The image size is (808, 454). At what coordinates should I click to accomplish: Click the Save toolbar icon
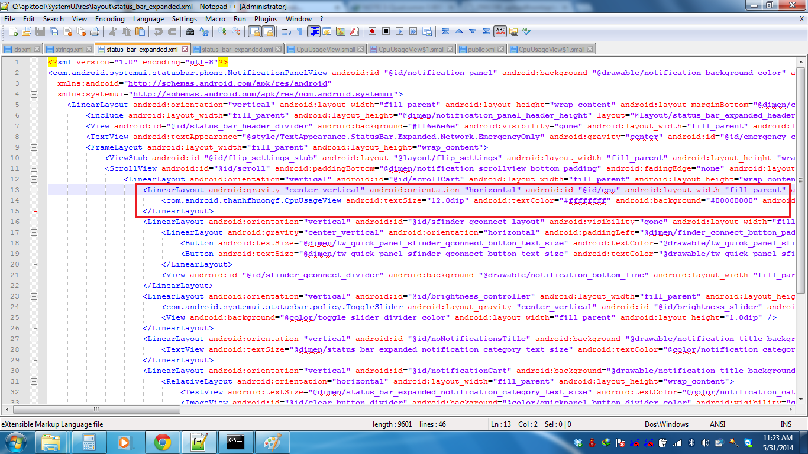(40, 31)
